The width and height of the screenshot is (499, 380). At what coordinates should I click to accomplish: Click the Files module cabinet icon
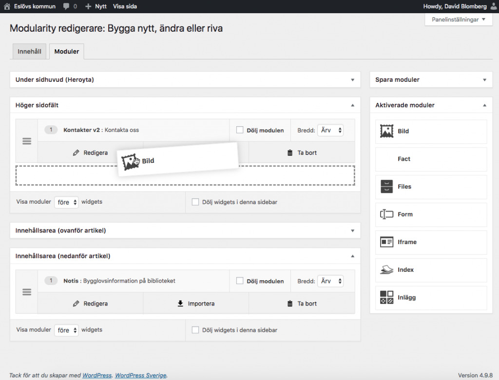pos(386,187)
